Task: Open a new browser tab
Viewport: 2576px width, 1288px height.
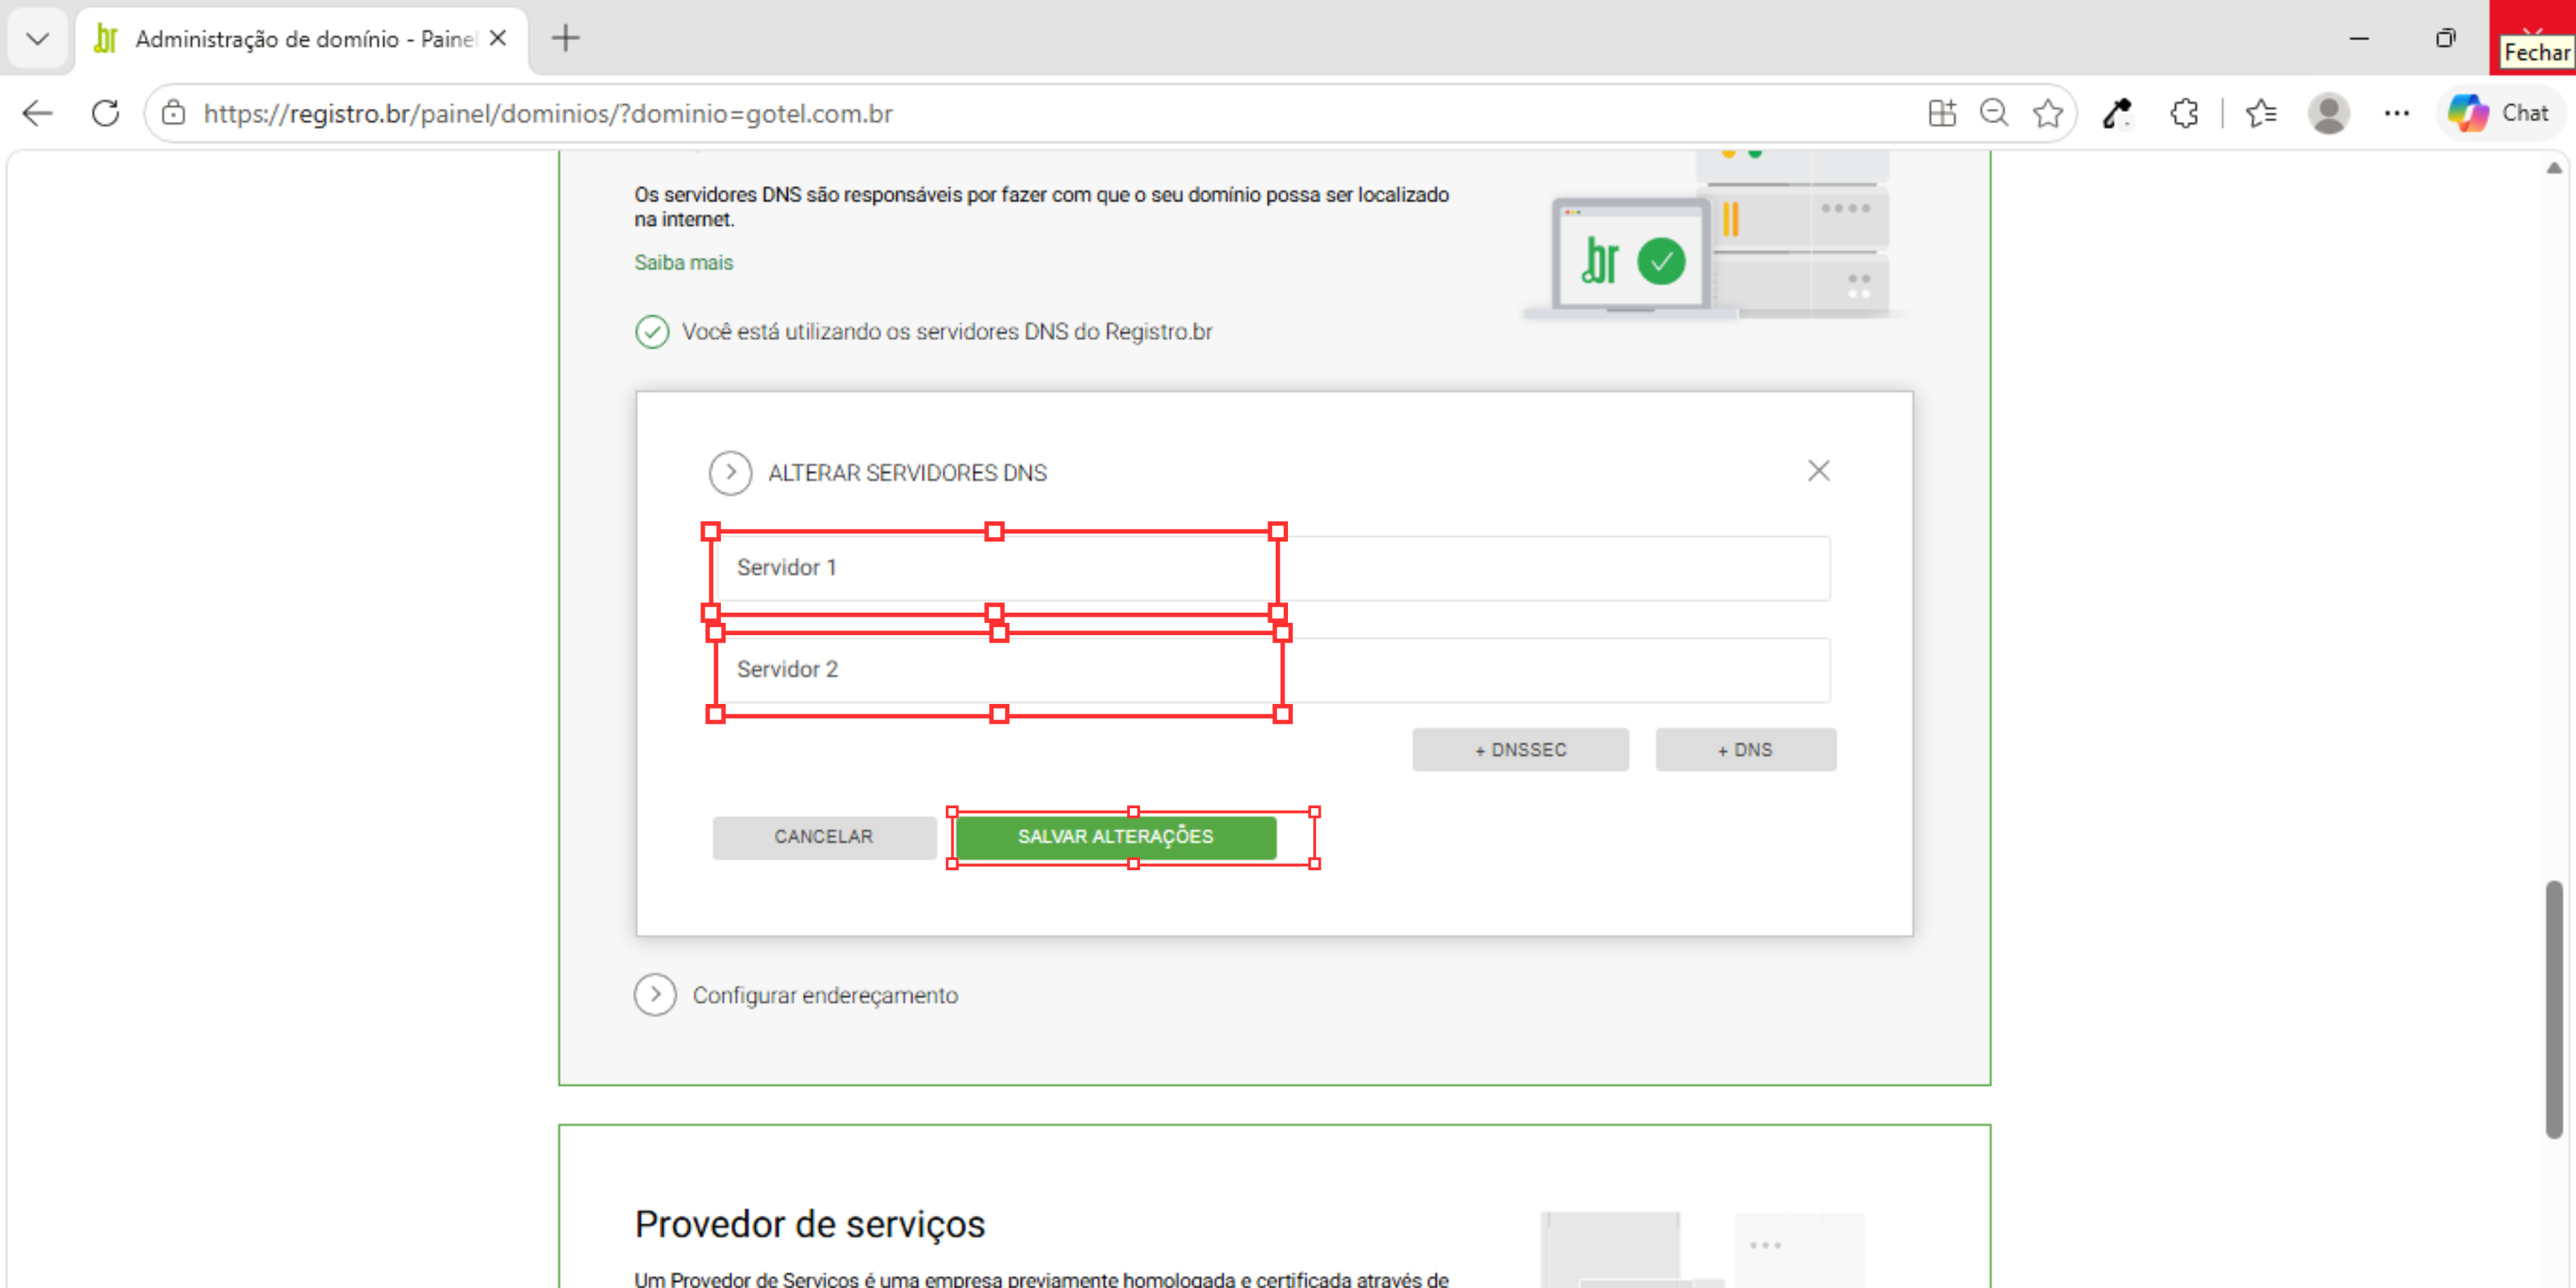Action: [x=565, y=39]
